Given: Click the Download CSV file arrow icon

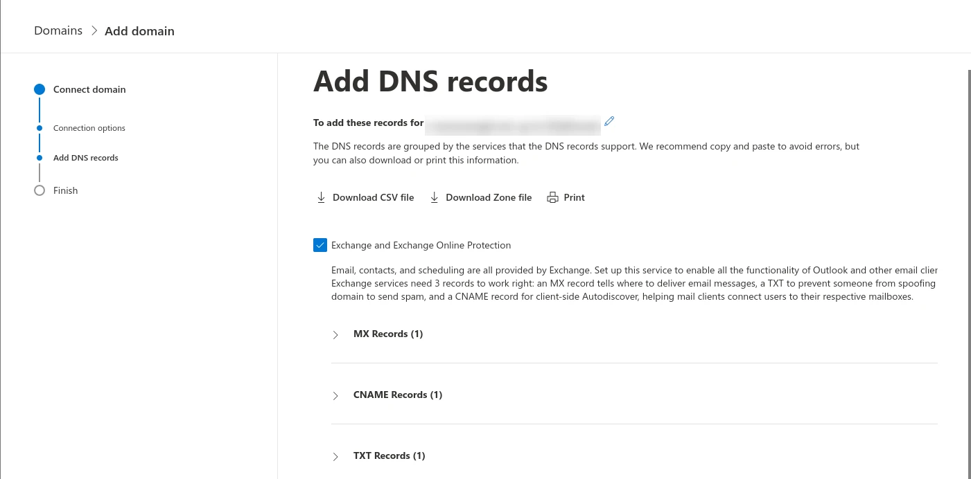Looking at the screenshot, I should tap(321, 197).
